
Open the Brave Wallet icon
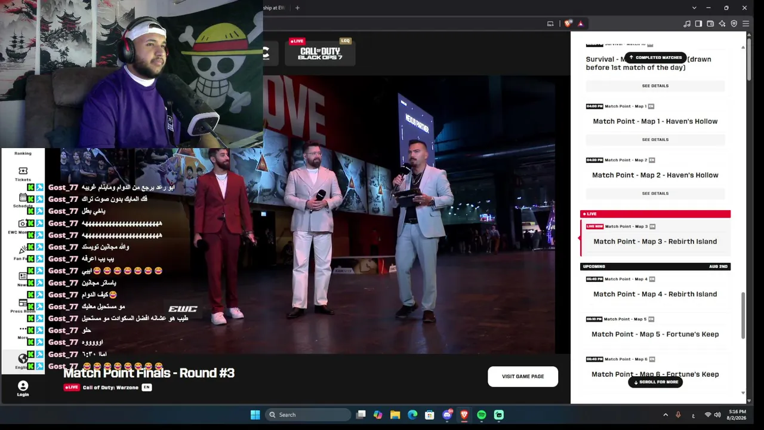pos(710,24)
